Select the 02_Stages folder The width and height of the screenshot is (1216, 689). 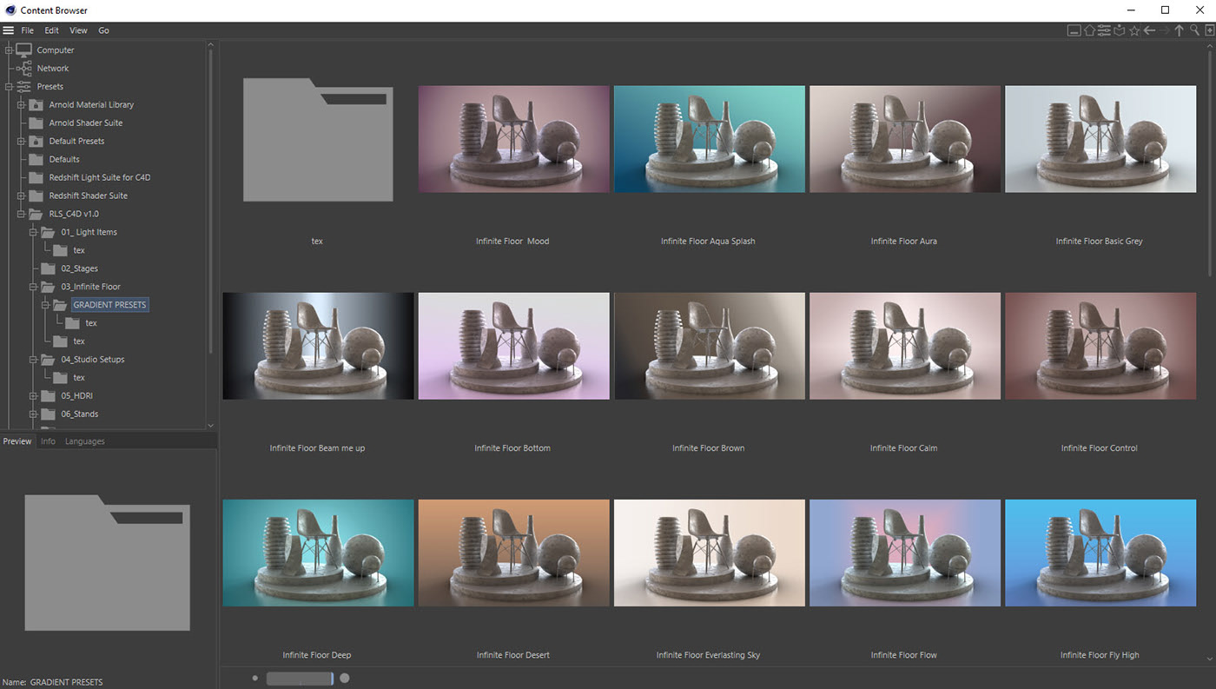point(79,268)
